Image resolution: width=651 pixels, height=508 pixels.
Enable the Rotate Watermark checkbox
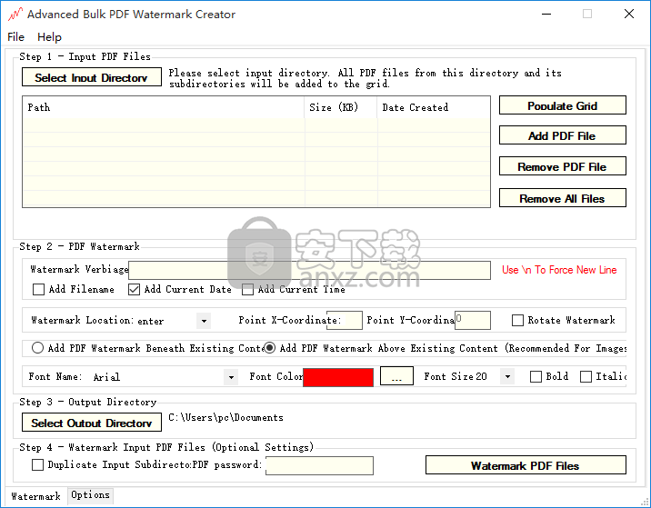[517, 321]
